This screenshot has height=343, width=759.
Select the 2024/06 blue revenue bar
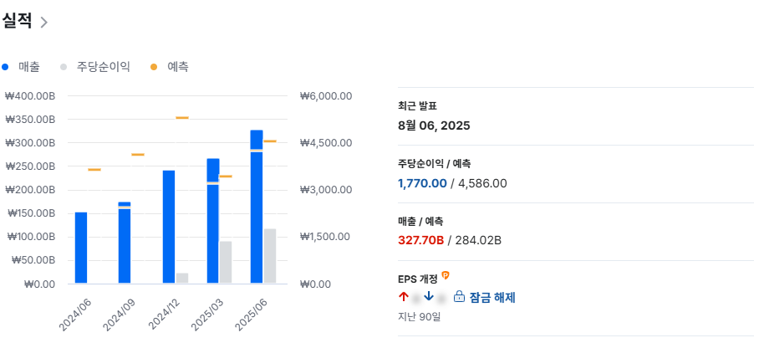coord(81,248)
